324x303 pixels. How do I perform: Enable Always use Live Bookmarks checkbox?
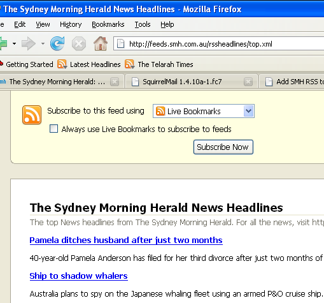53,129
